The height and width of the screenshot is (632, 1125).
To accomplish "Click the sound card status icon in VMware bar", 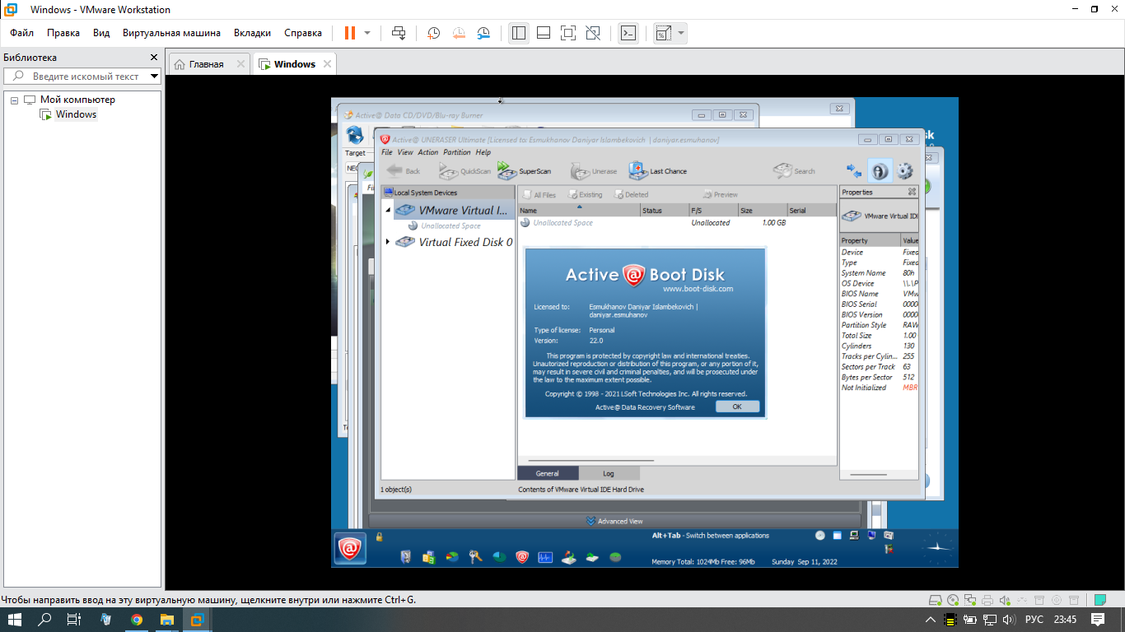I will tap(1005, 600).
